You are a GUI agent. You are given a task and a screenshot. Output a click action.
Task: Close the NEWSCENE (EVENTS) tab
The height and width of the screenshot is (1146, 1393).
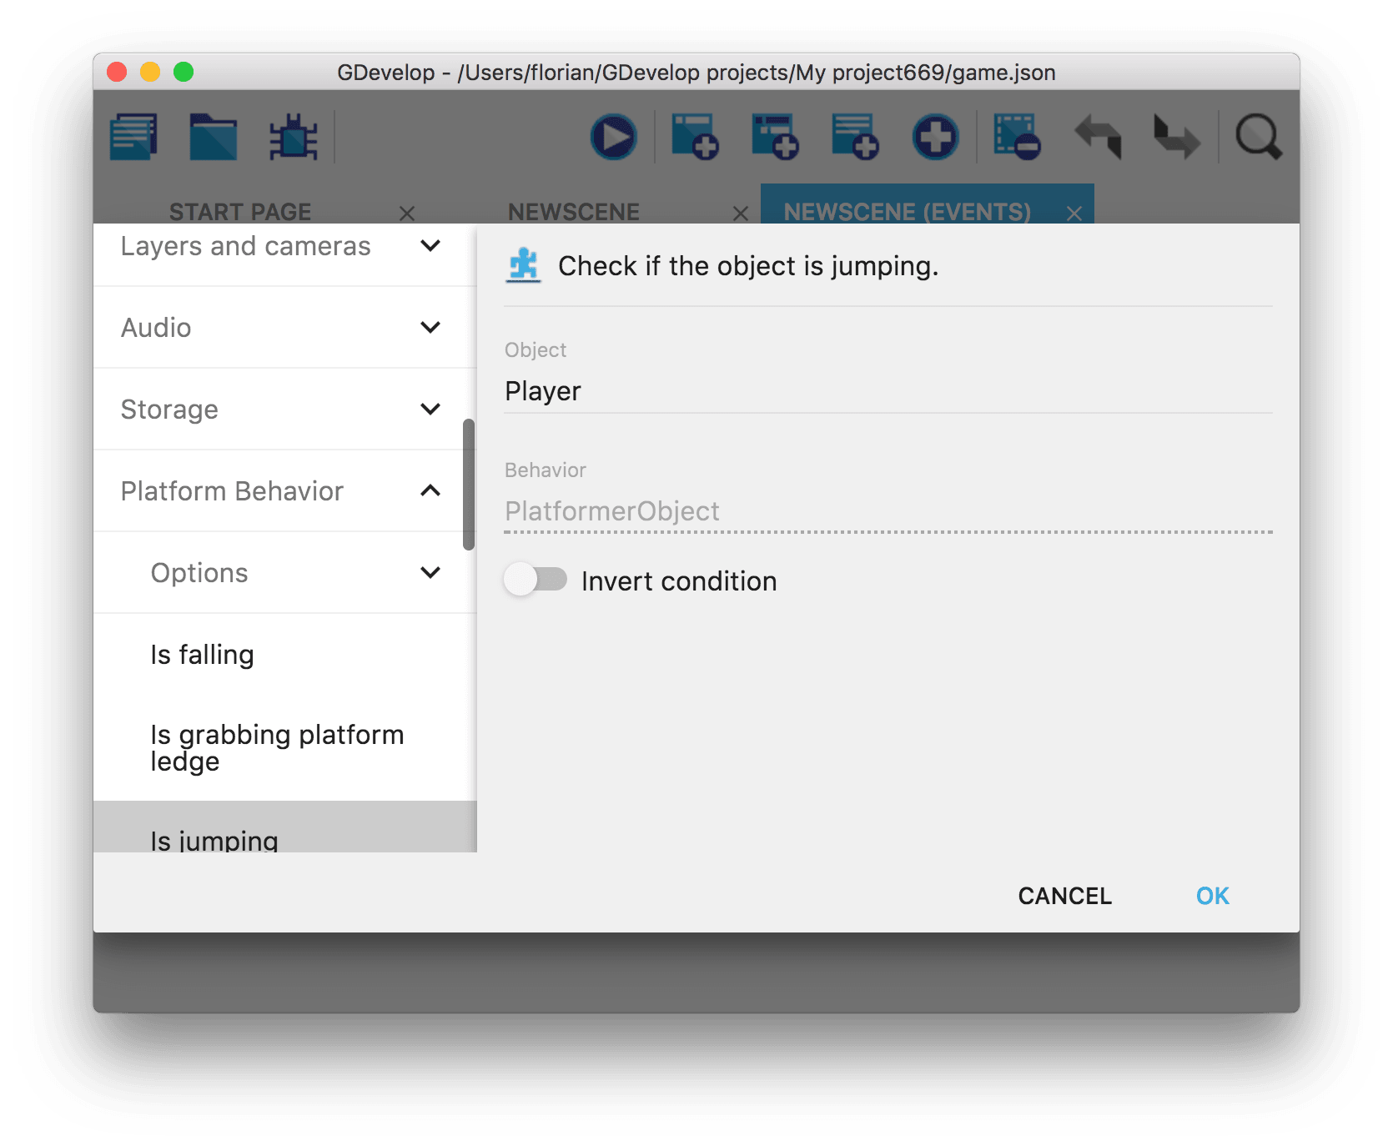coord(1074,214)
